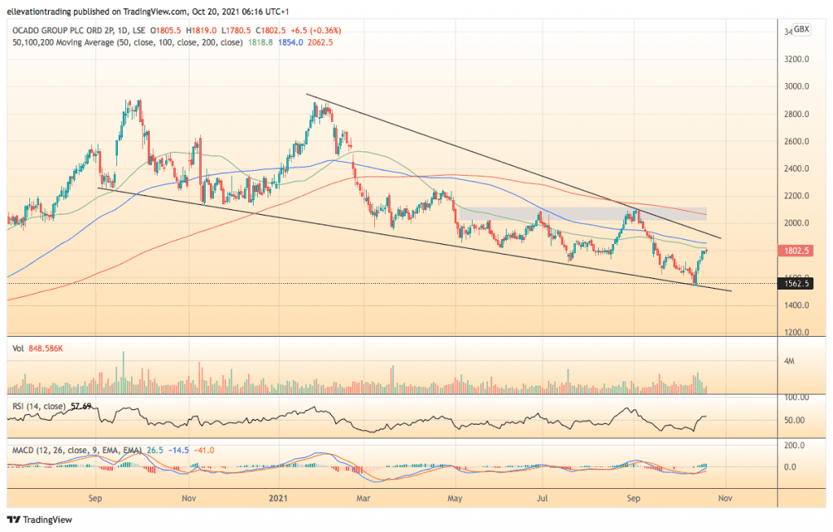Click the 1562.5 horizontal line price label
Viewport: 833px width, 532px height.
pos(796,283)
